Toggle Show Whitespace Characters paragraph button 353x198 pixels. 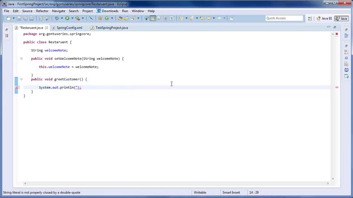pyautogui.click(x=172, y=18)
